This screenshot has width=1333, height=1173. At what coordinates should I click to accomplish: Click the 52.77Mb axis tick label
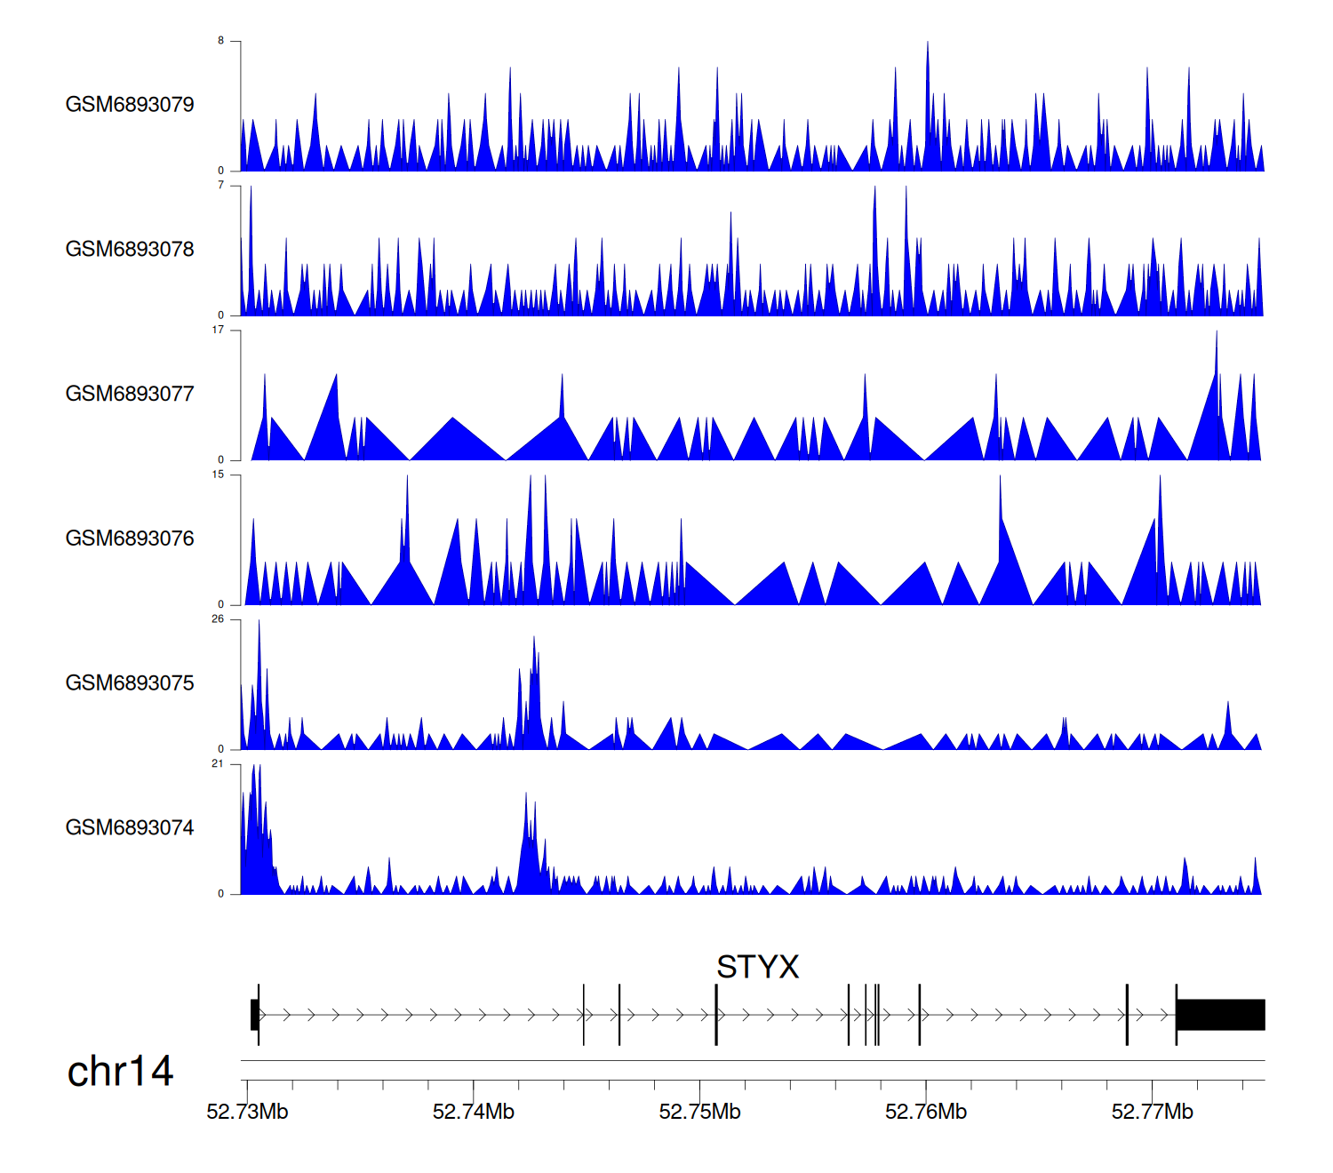pos(1152,1112)
